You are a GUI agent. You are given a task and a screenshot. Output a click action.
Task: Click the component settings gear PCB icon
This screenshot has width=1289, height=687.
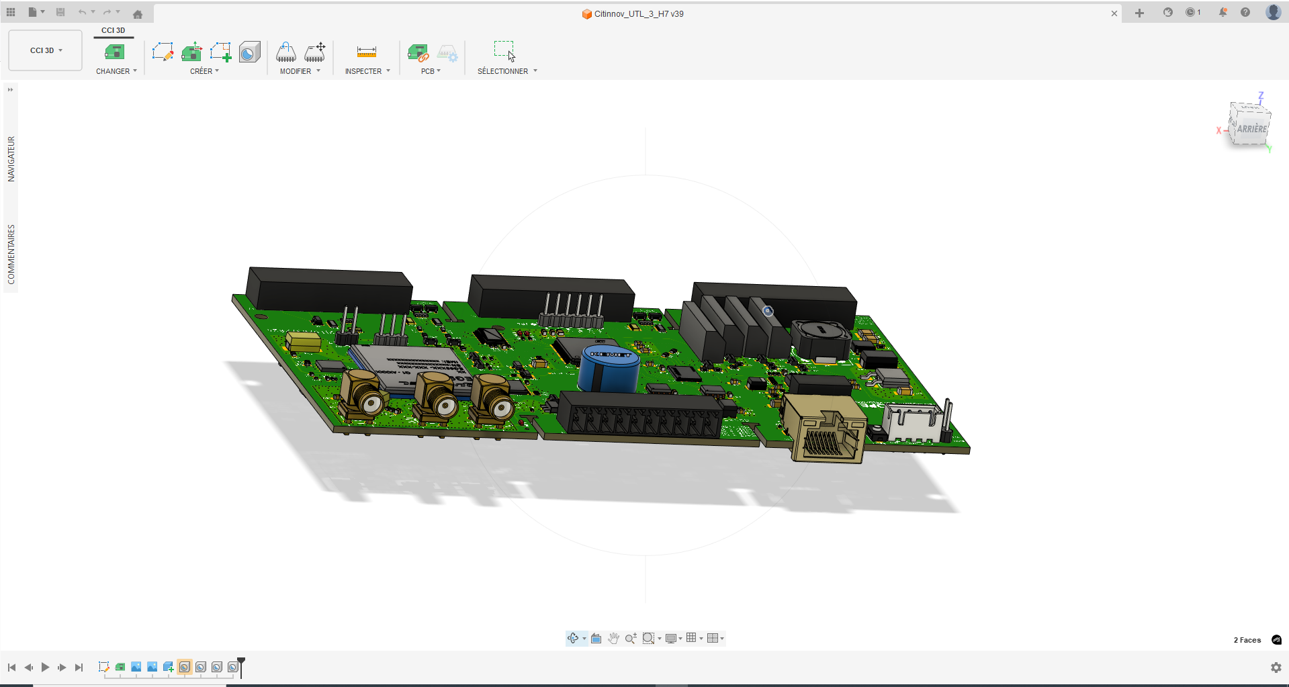(x=447, y=52)
